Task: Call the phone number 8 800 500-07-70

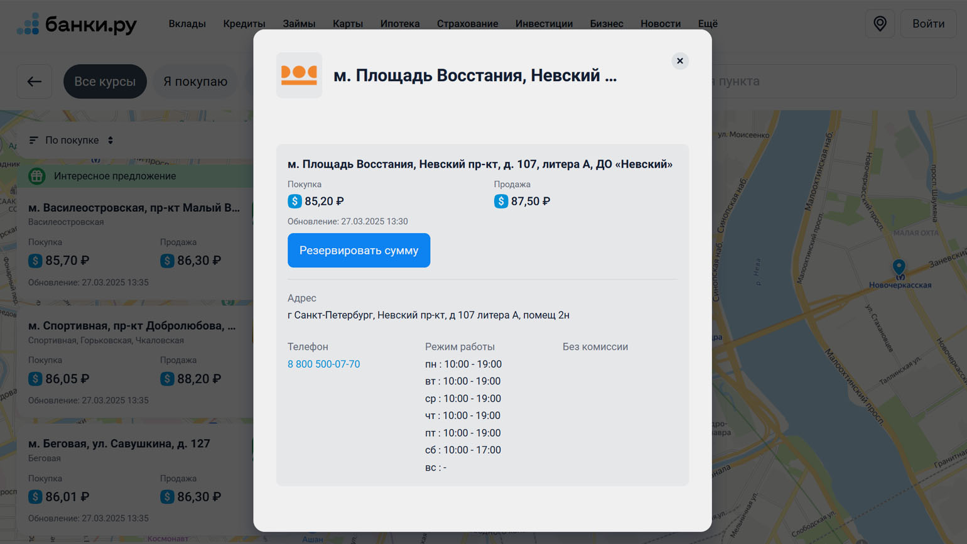Action: pos(323,364)
